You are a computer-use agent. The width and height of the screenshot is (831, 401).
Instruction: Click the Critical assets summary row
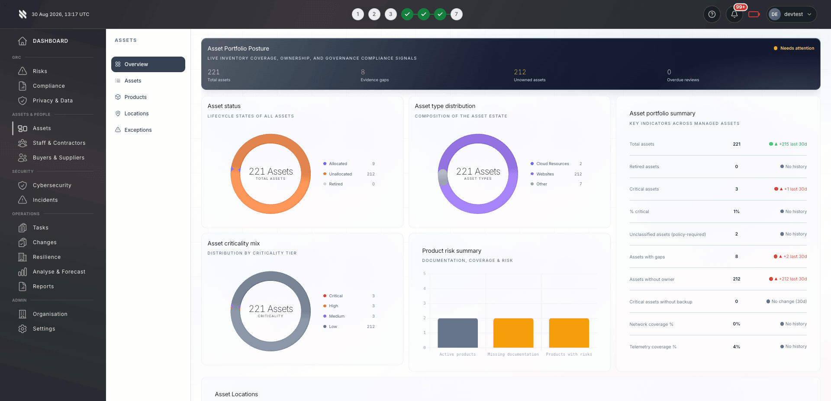(718, 189)
